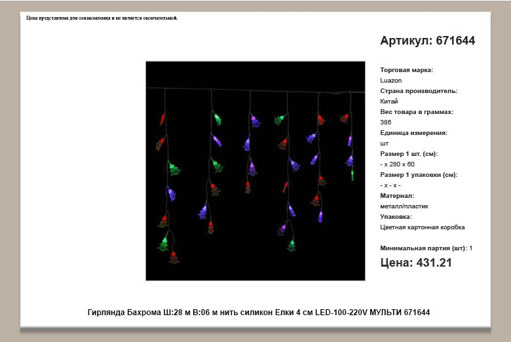Click the 'Размер 1 упаковки (см):' label
511x342 pixels.
419,175
